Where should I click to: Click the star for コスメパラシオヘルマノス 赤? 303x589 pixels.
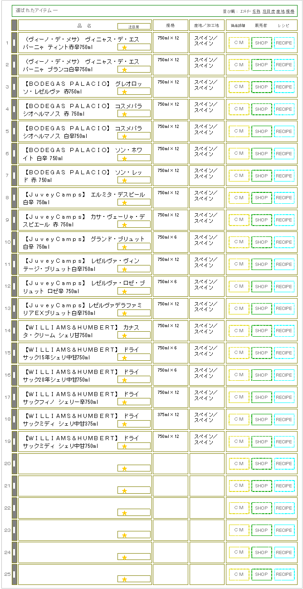[124, 114]
